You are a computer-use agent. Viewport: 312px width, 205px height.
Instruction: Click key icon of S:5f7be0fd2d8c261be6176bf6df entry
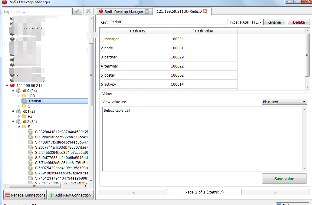click(x=31, y=163)
